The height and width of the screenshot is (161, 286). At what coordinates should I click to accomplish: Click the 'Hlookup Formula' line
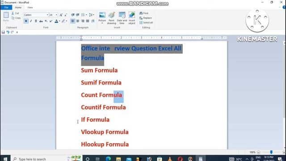(x=105, y=144)
